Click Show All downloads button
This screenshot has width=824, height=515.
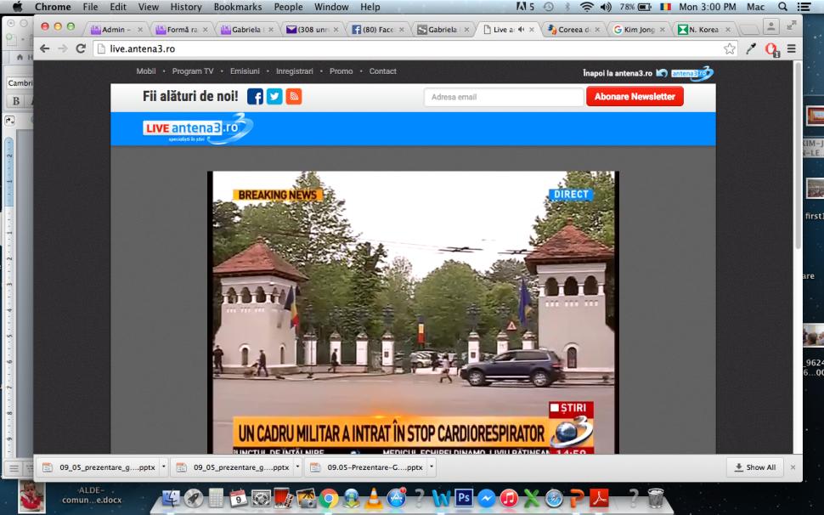pyautogui.click(x=753, y=467)
